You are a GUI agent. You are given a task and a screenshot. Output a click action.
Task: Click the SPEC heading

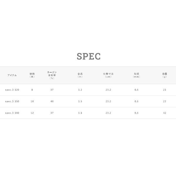coord(89,56)
